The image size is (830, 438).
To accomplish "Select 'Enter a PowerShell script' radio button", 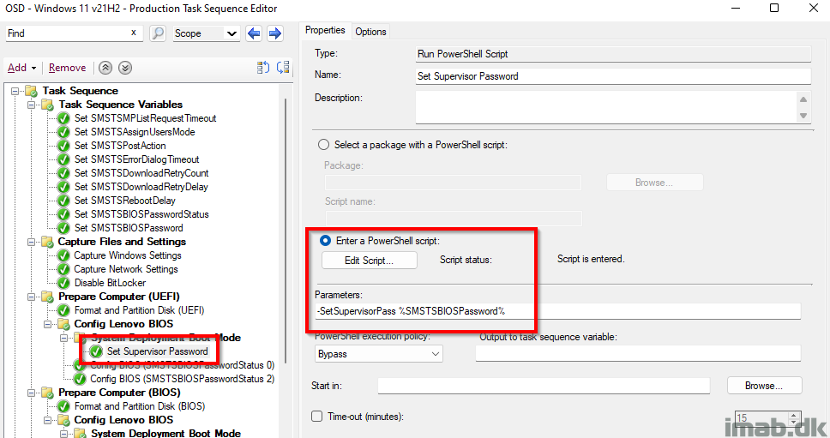I will coord(325,241).
